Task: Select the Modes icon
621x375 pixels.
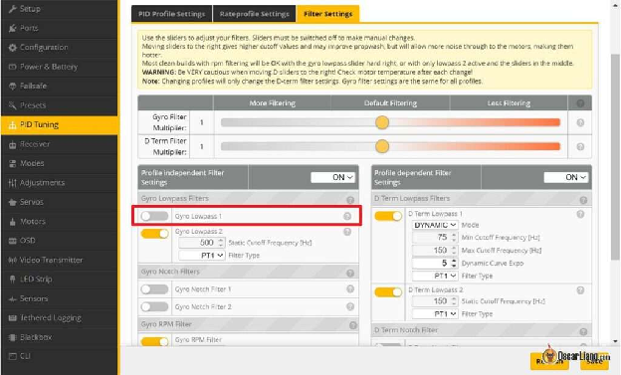Action: click(12, 163)
